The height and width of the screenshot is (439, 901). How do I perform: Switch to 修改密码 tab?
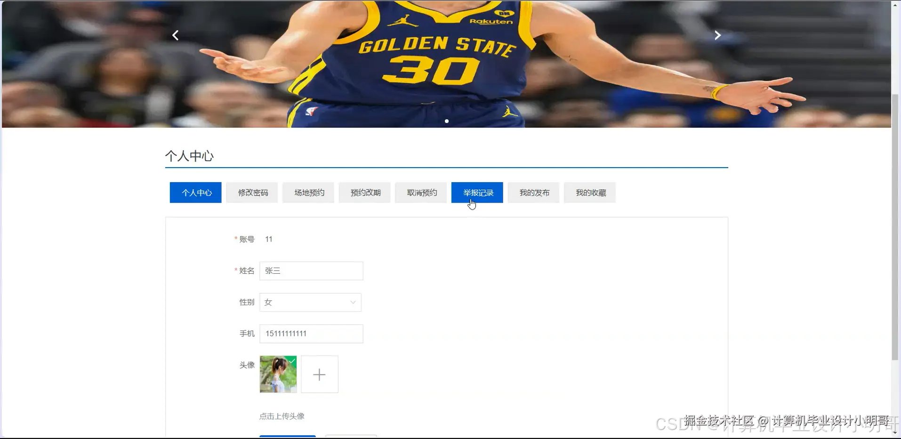click(252, 193)
